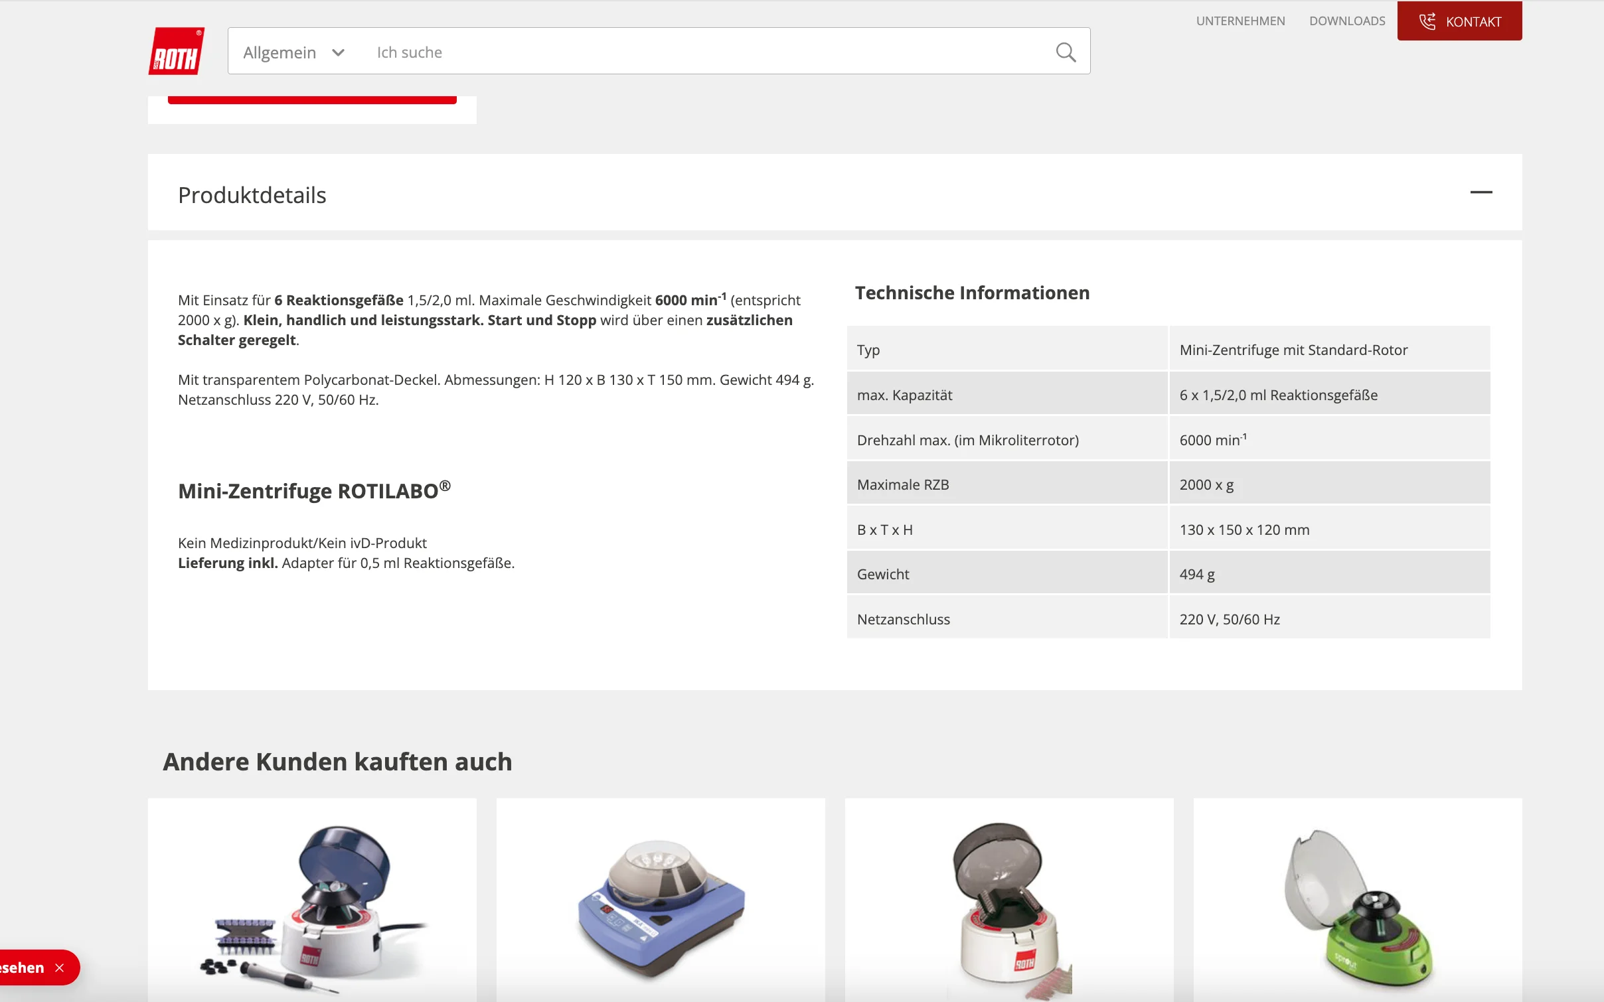Image resolution: width=1604 pixels, height=1002 pixels.
Task: Click the red button at top of card
Action: [312, 100]
